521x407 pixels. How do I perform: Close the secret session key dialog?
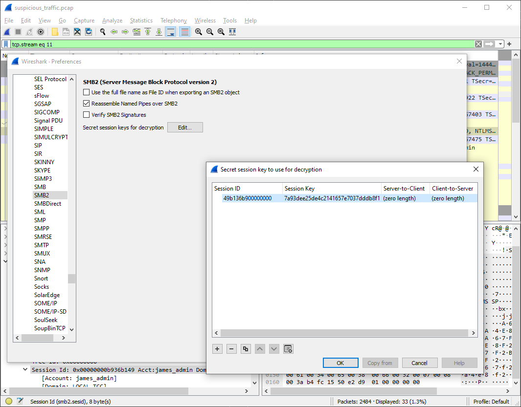point(476,170)
